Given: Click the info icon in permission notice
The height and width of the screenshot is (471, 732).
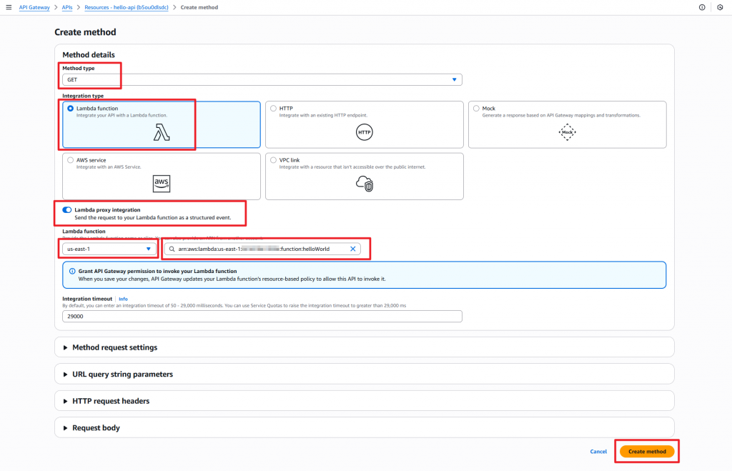Looking at the screenshot, I should click(x=72, y=271).
